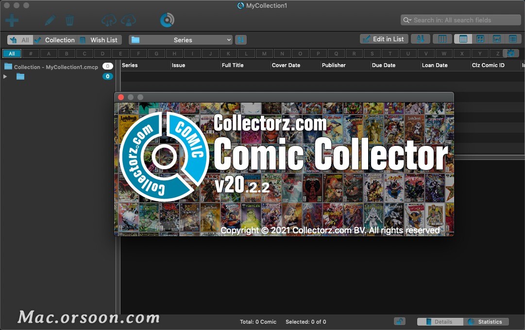Close the Comic Collector splash window
Screen dimensions: 525x330
121,97
